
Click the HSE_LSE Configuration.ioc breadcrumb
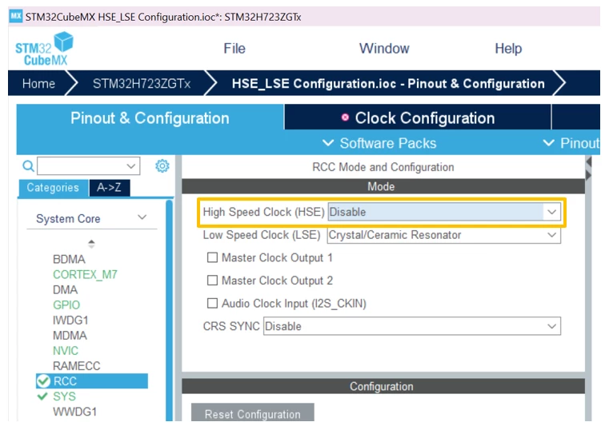point(388,83)
